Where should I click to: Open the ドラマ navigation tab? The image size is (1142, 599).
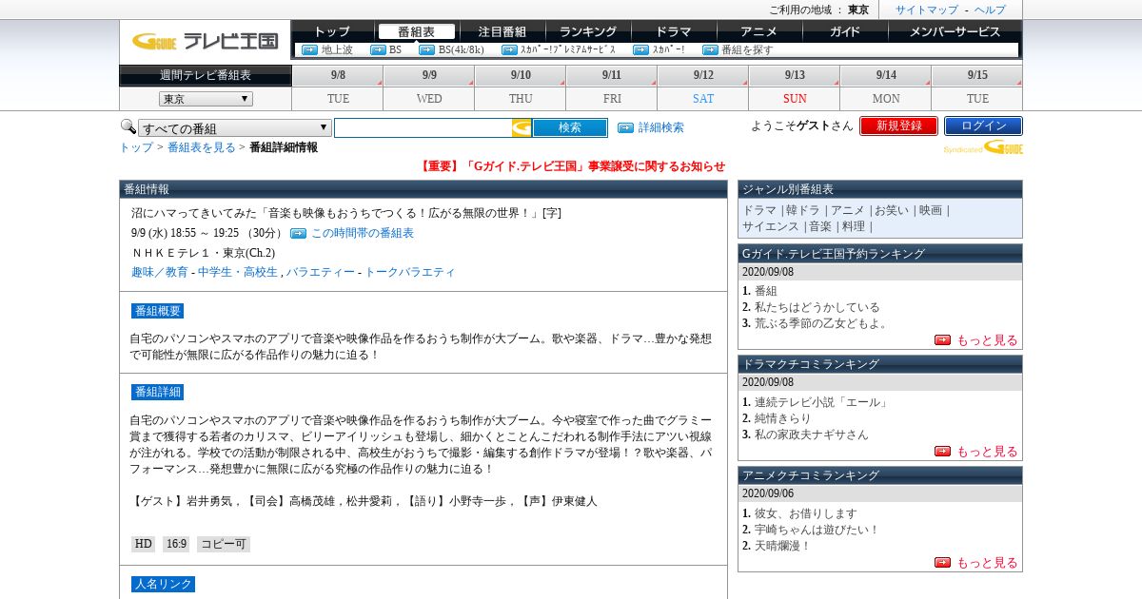tap(674, 31)
